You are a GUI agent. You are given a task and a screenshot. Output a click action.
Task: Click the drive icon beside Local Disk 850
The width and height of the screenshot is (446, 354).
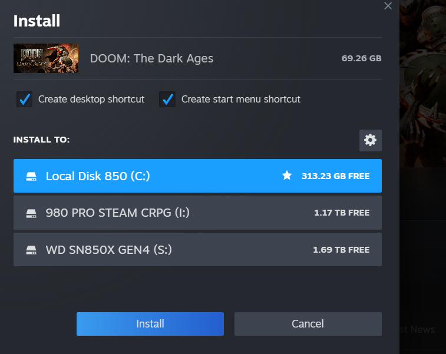coord(31,176)
